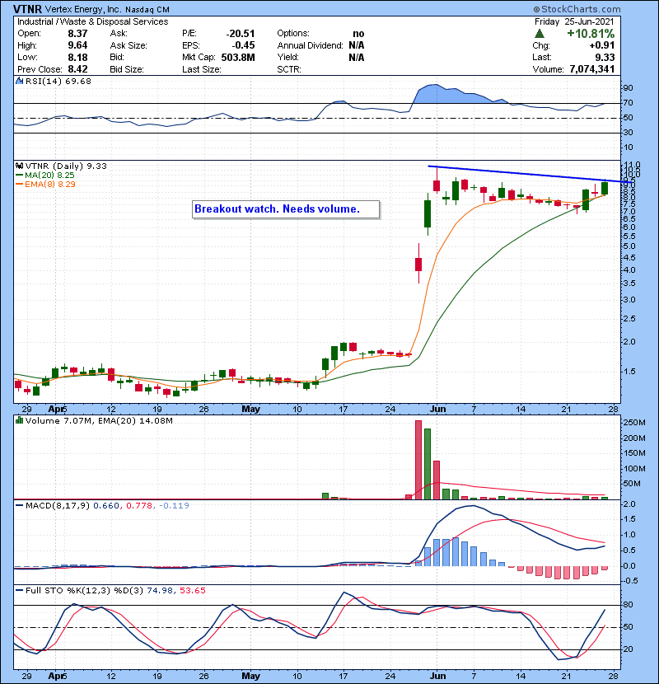Image resolution: width=659 pixels, height=684 pixels.
Task: Click the Options value 'no'
Action: [x=358, y=34]
